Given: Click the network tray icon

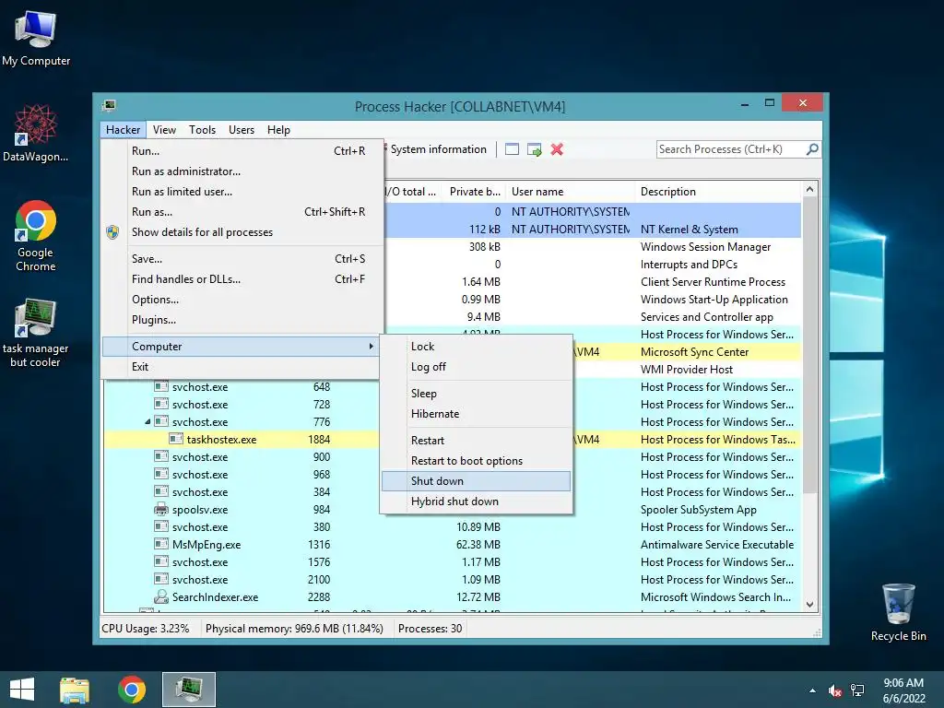Looking at the screenshot, I should coord(857,690).
